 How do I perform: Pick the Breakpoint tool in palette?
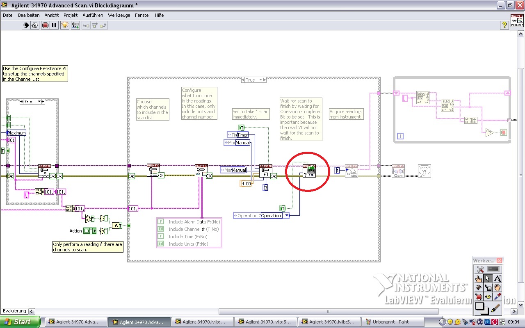click(x=479, y=297)
